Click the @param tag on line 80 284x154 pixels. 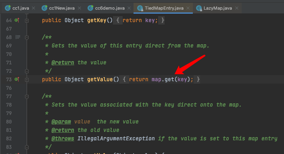coord(61,122)
